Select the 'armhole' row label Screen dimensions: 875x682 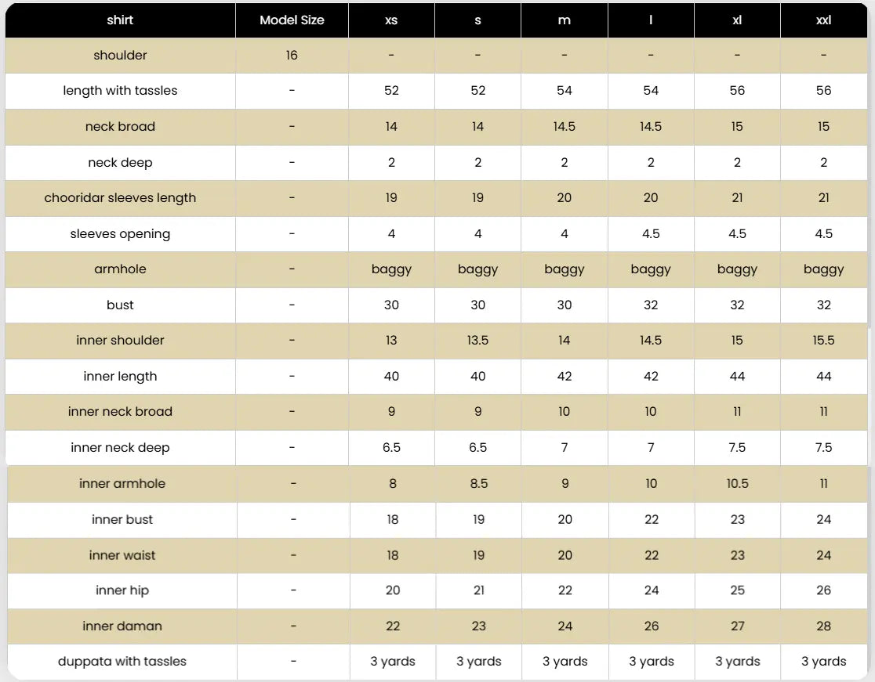pos(120,269)
